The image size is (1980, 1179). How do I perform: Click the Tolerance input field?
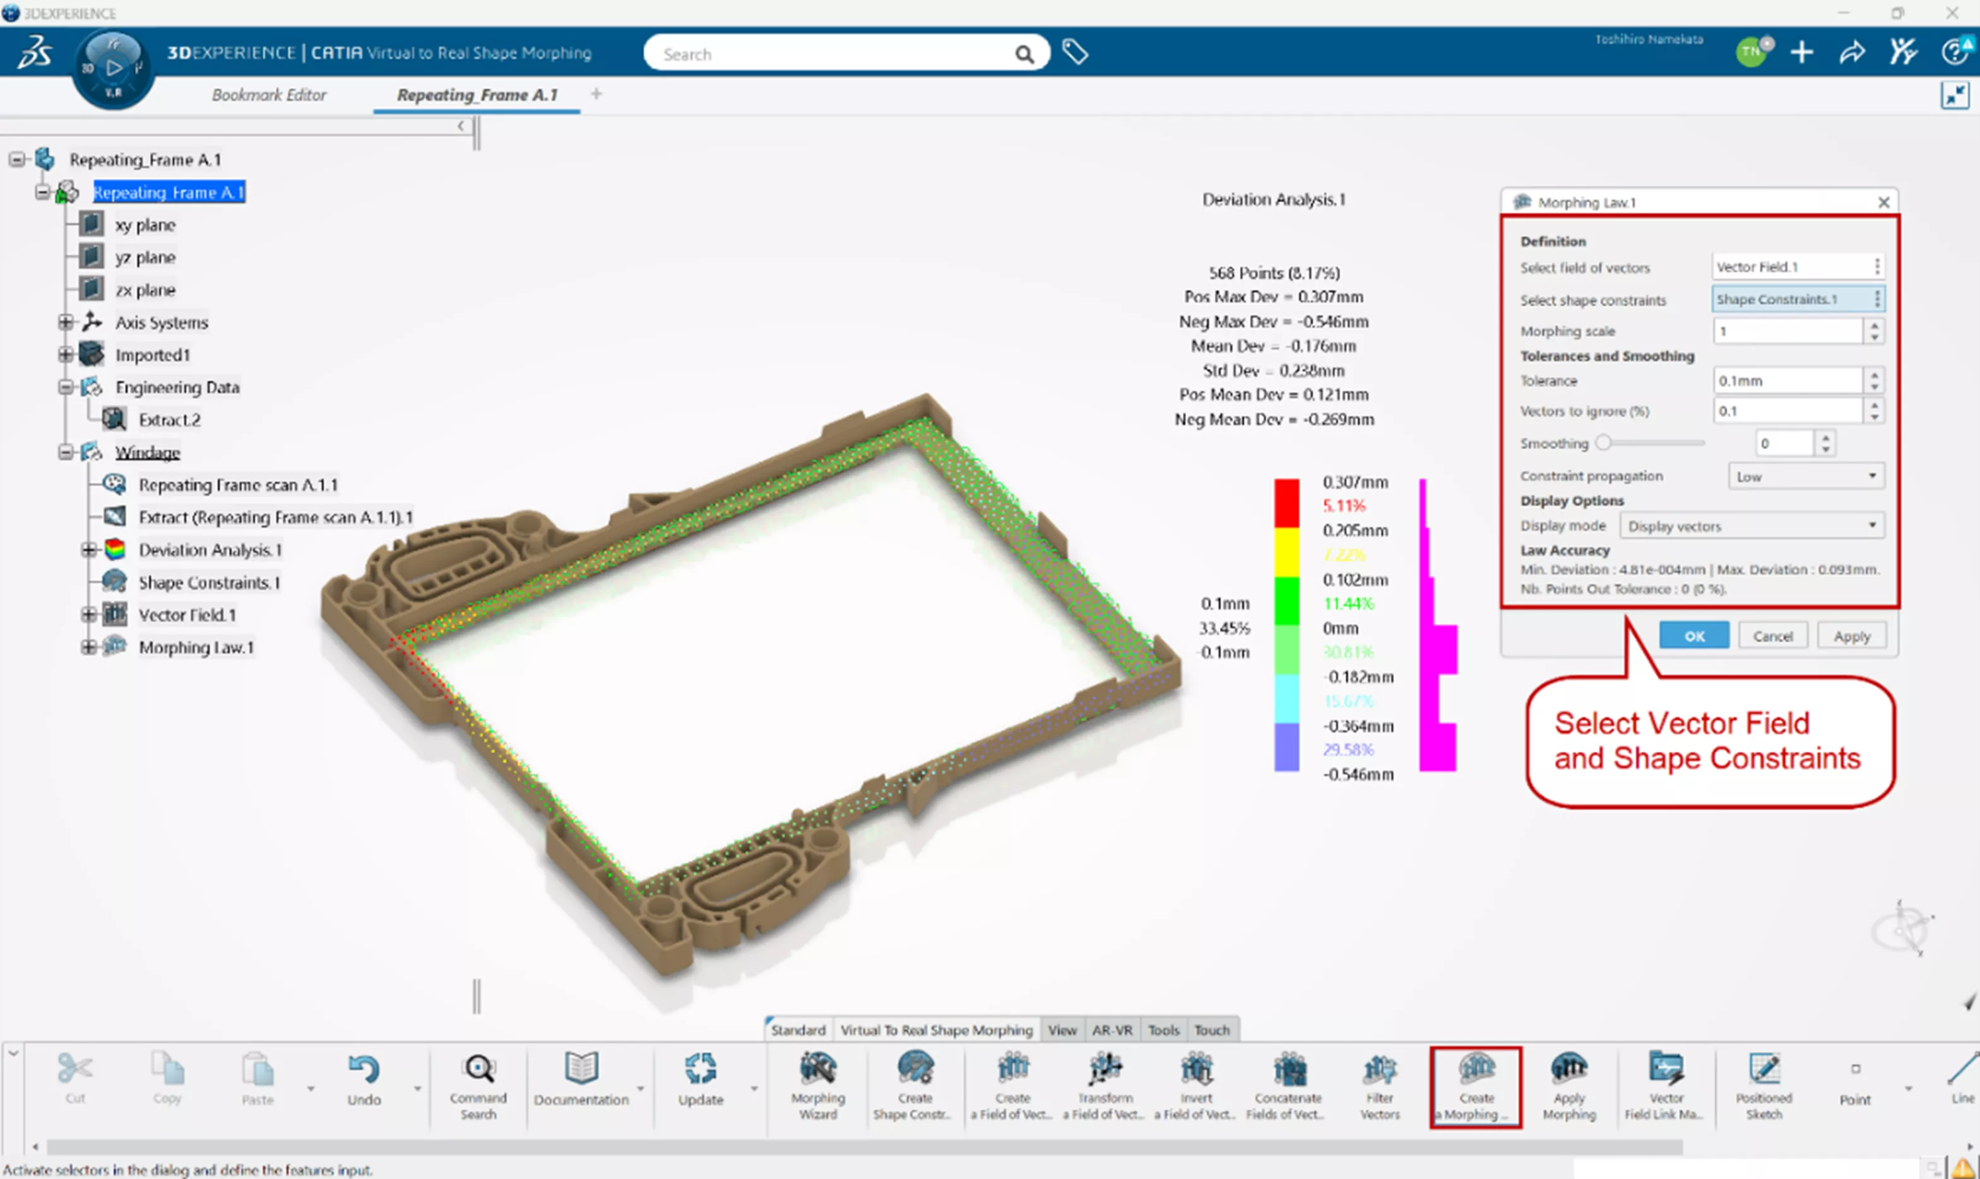point(1786,381)
